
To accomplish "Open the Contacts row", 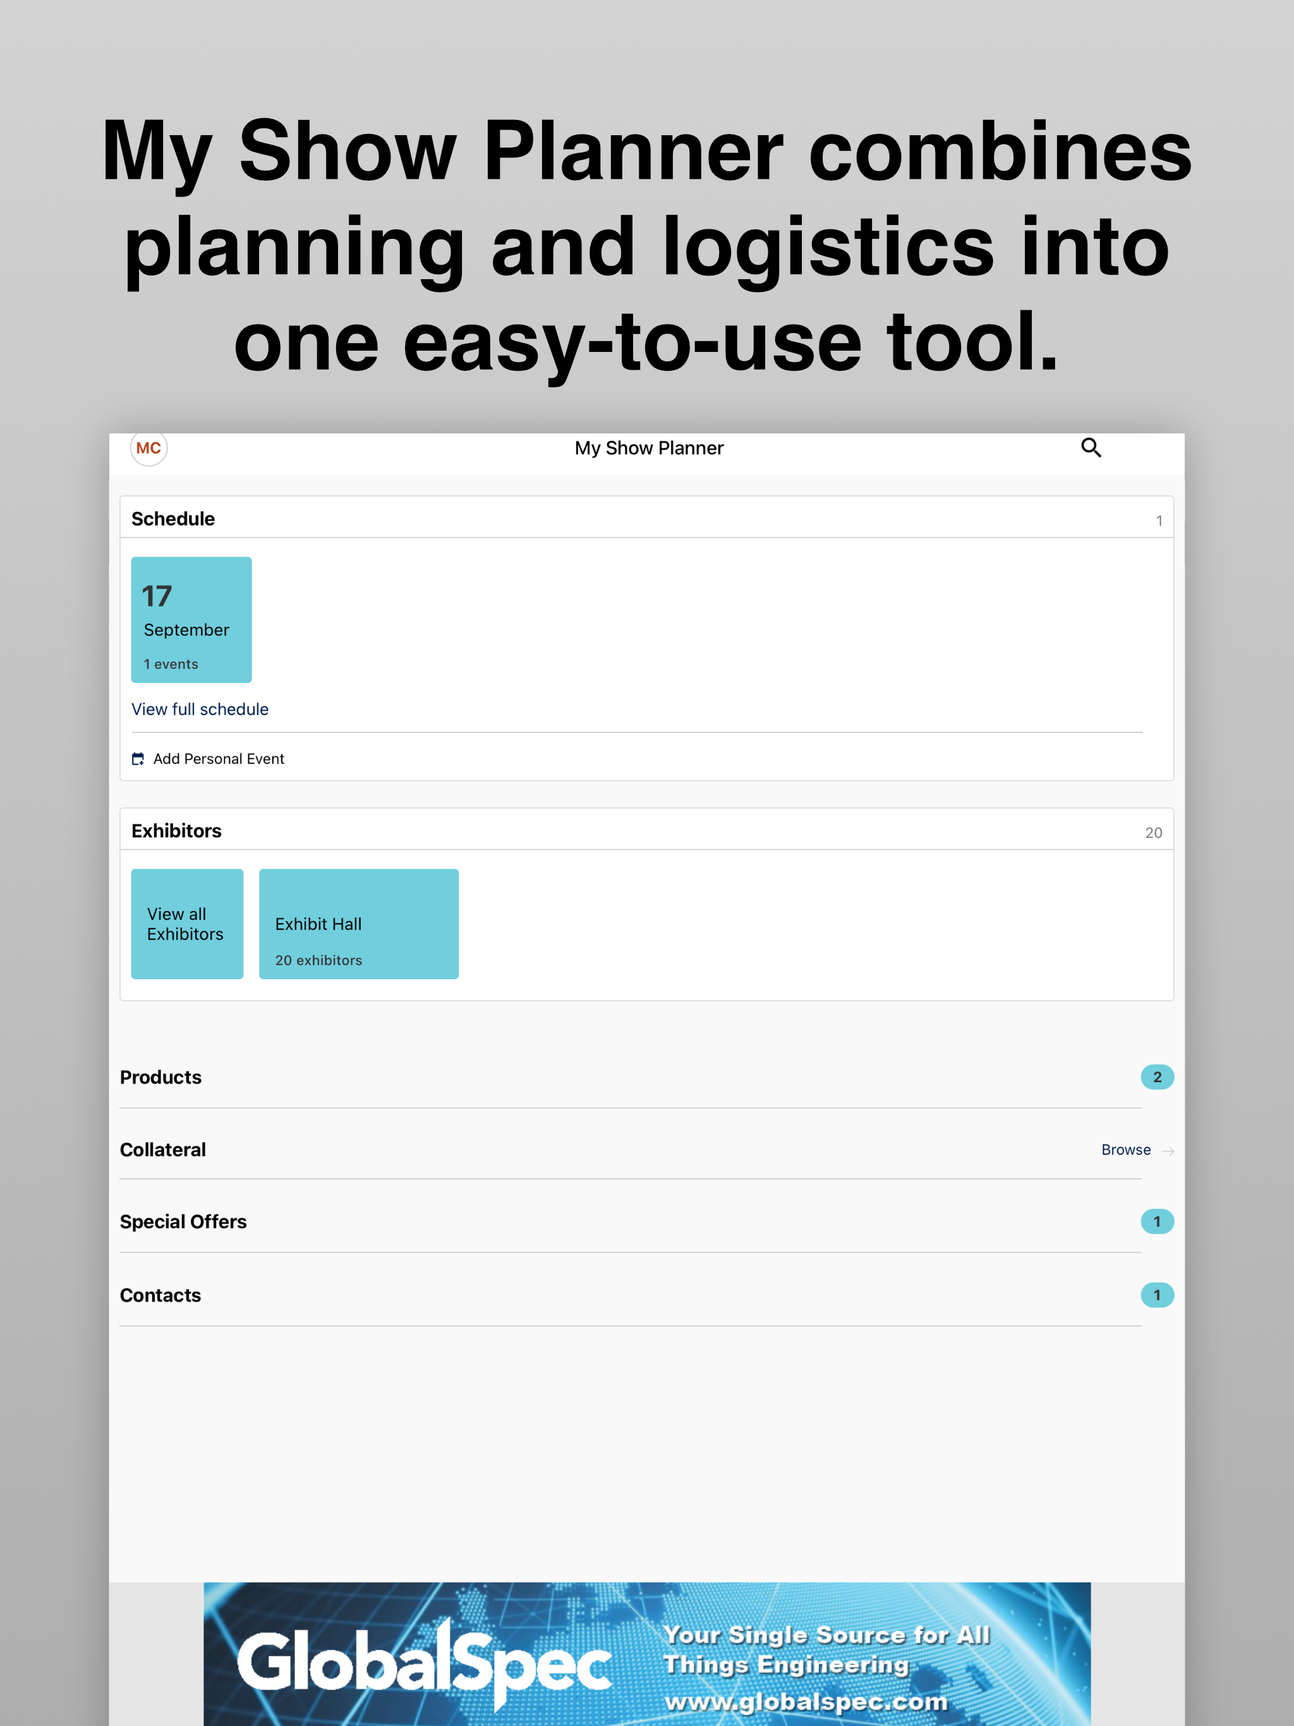I will click(646, 1294).
